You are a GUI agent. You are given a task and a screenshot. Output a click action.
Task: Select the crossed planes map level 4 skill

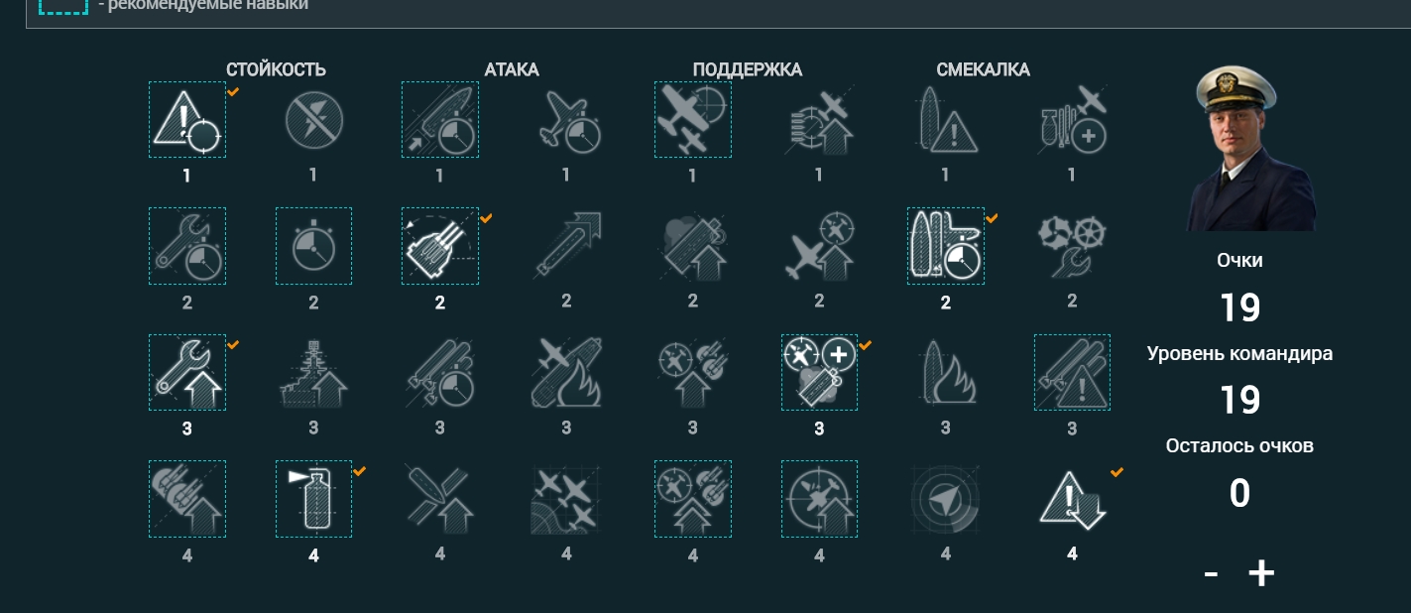pyautogui.click(x=566, y=499)
